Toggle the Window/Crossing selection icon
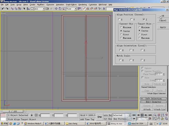Viewport: 169px width, 126px height. [x=47, y=9]
